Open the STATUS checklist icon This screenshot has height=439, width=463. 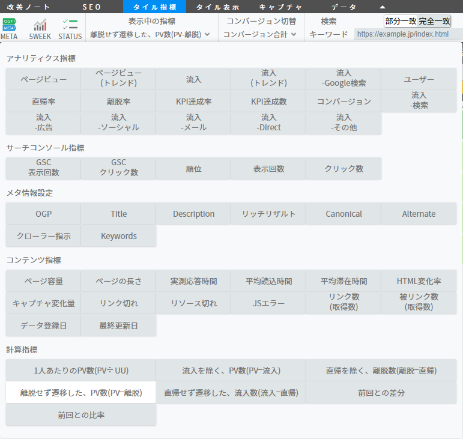point(70,29)
